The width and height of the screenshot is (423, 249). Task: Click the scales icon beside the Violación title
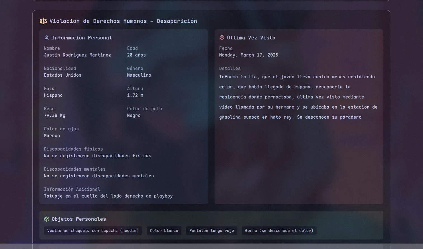point(43,21)
